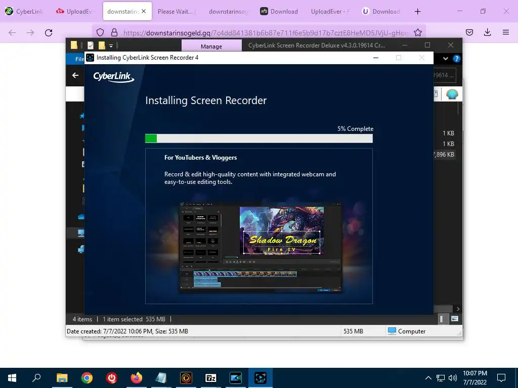518x388 pixels.
Task: Close the active downstarinsogeld tab
Action: pos(144,11)
